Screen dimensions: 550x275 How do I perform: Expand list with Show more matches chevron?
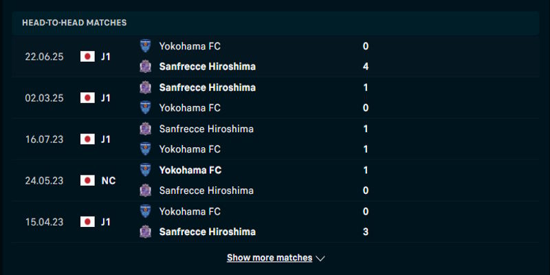[x=320, y=258]
